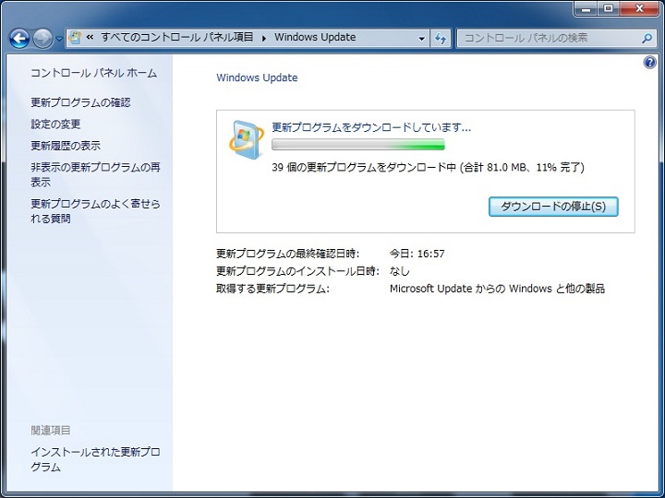The image size is (665, 498).
Task: Maximize the Windows Update window
Action: tap(609, 8)
